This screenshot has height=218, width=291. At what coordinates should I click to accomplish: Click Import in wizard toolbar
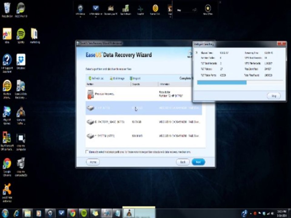(x=135, y=78)
